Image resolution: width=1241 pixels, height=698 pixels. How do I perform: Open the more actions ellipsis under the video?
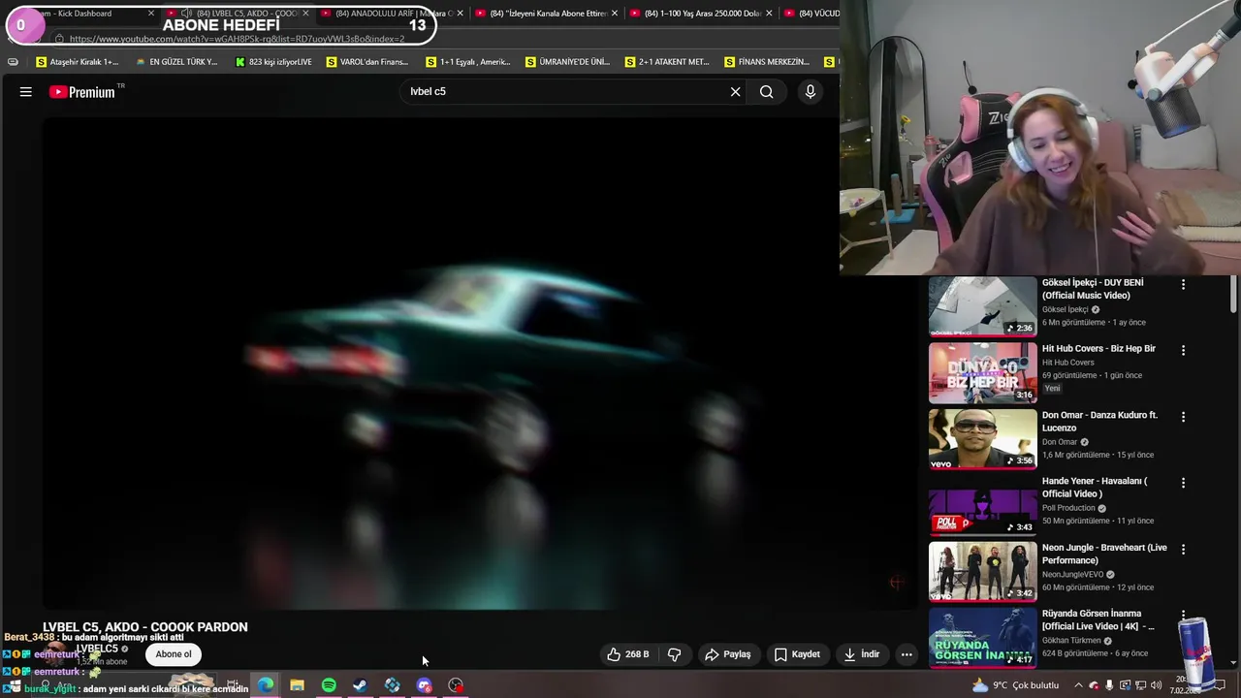[907, 654]
